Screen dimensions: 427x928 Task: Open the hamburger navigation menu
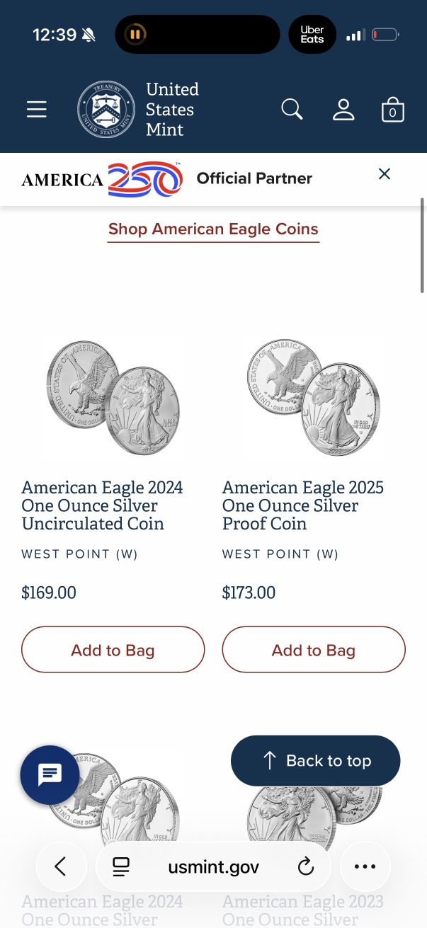tap(37, 110)
